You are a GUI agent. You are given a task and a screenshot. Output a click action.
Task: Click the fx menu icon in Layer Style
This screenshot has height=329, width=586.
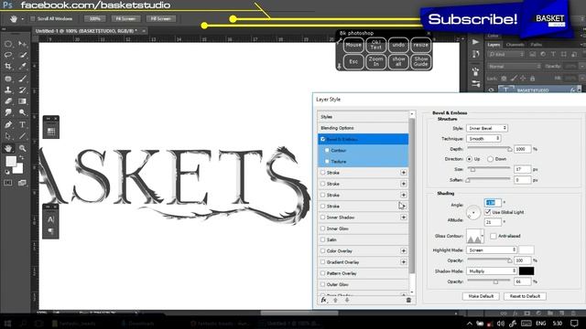pos(323,301)
